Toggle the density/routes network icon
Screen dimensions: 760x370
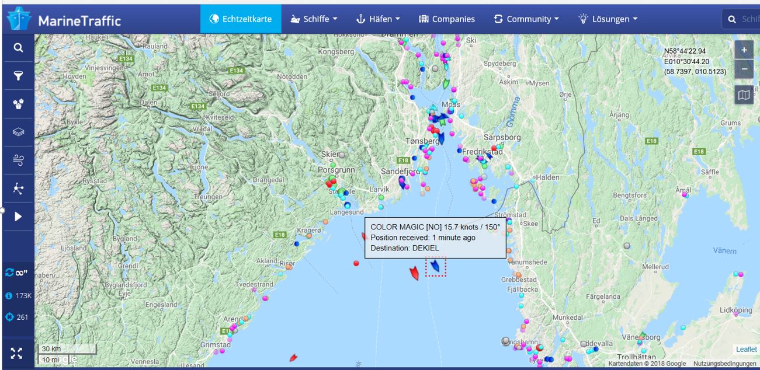pyautogui.click(x=18, y=188)
